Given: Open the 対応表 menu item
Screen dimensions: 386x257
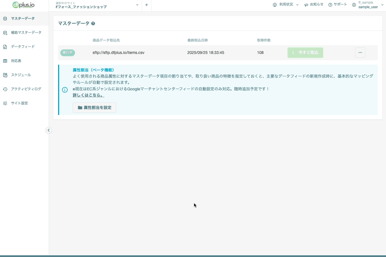Looking at the screenshot, I should 24,61.
